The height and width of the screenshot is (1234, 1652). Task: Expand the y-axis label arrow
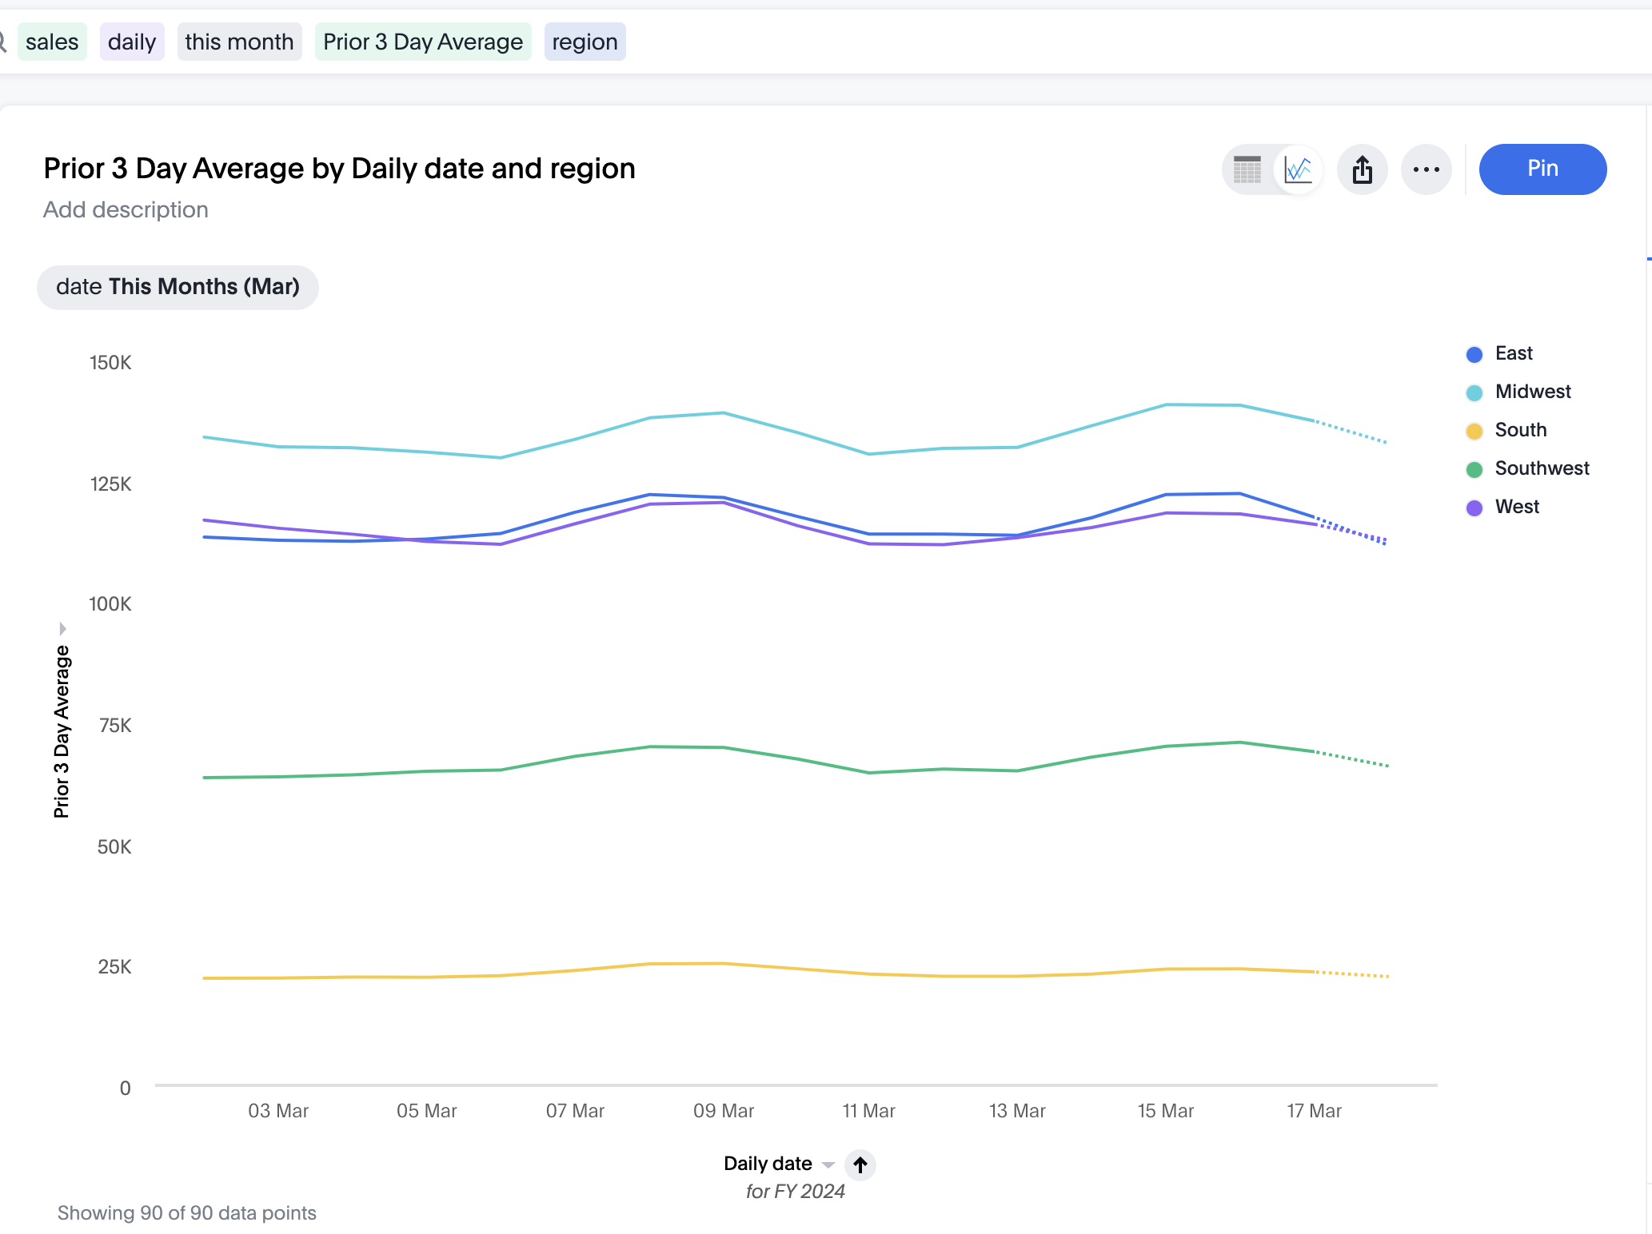pos(63,628)
